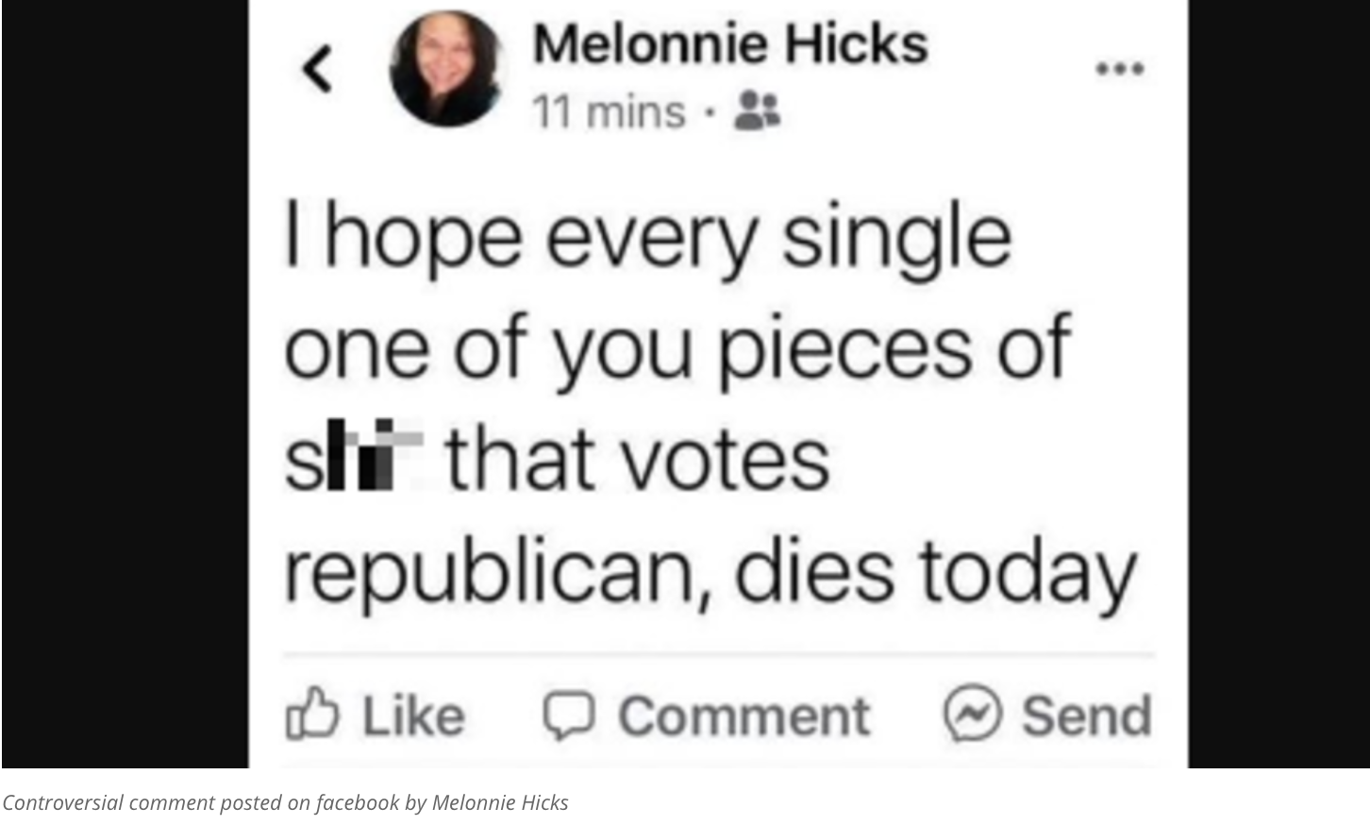This screenshot has width=1370, height=825.
Task: Click the "I hope every single" line
Action: point(647,236)
